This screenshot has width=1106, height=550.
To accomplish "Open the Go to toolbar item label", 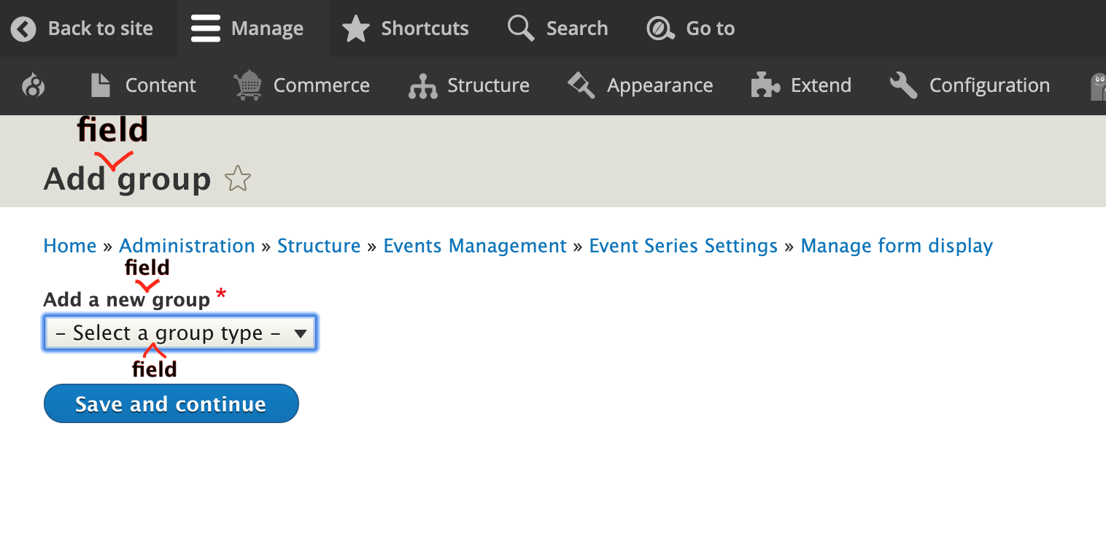I will (711, 28).
